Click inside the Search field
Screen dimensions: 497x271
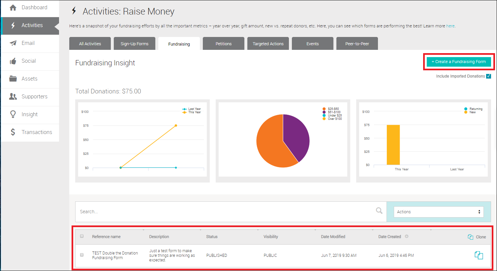tap(198, 212)
